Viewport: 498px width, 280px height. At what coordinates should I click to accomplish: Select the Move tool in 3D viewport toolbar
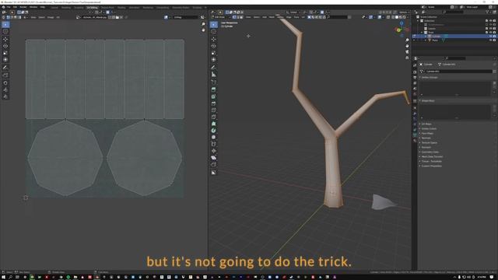[213, 39]
